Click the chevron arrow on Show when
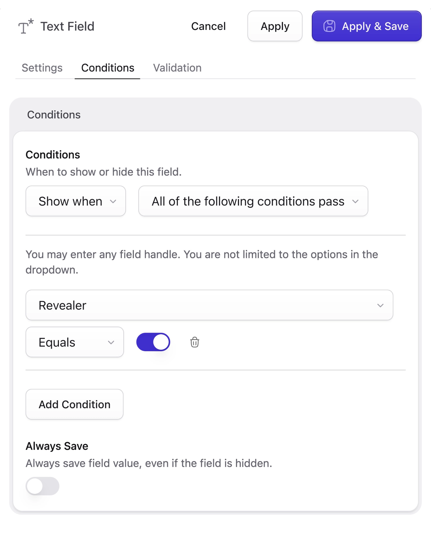Viewport: 431px width, 533px height. (x=113, y=201)
